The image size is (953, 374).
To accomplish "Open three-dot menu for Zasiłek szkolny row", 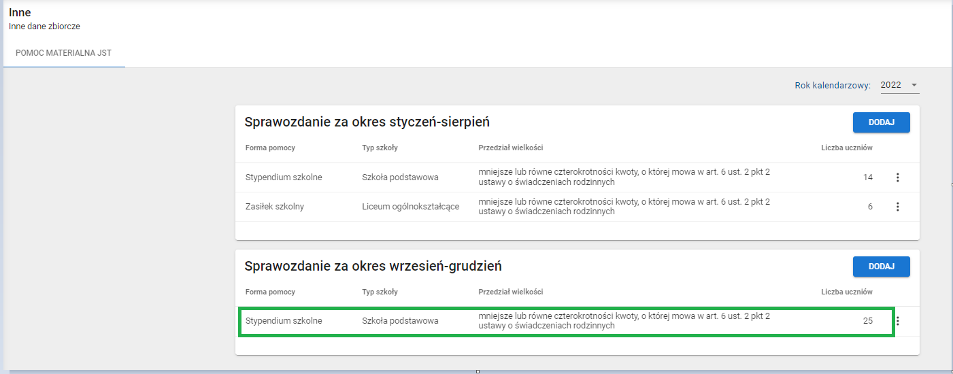I will tap(897, 207).
